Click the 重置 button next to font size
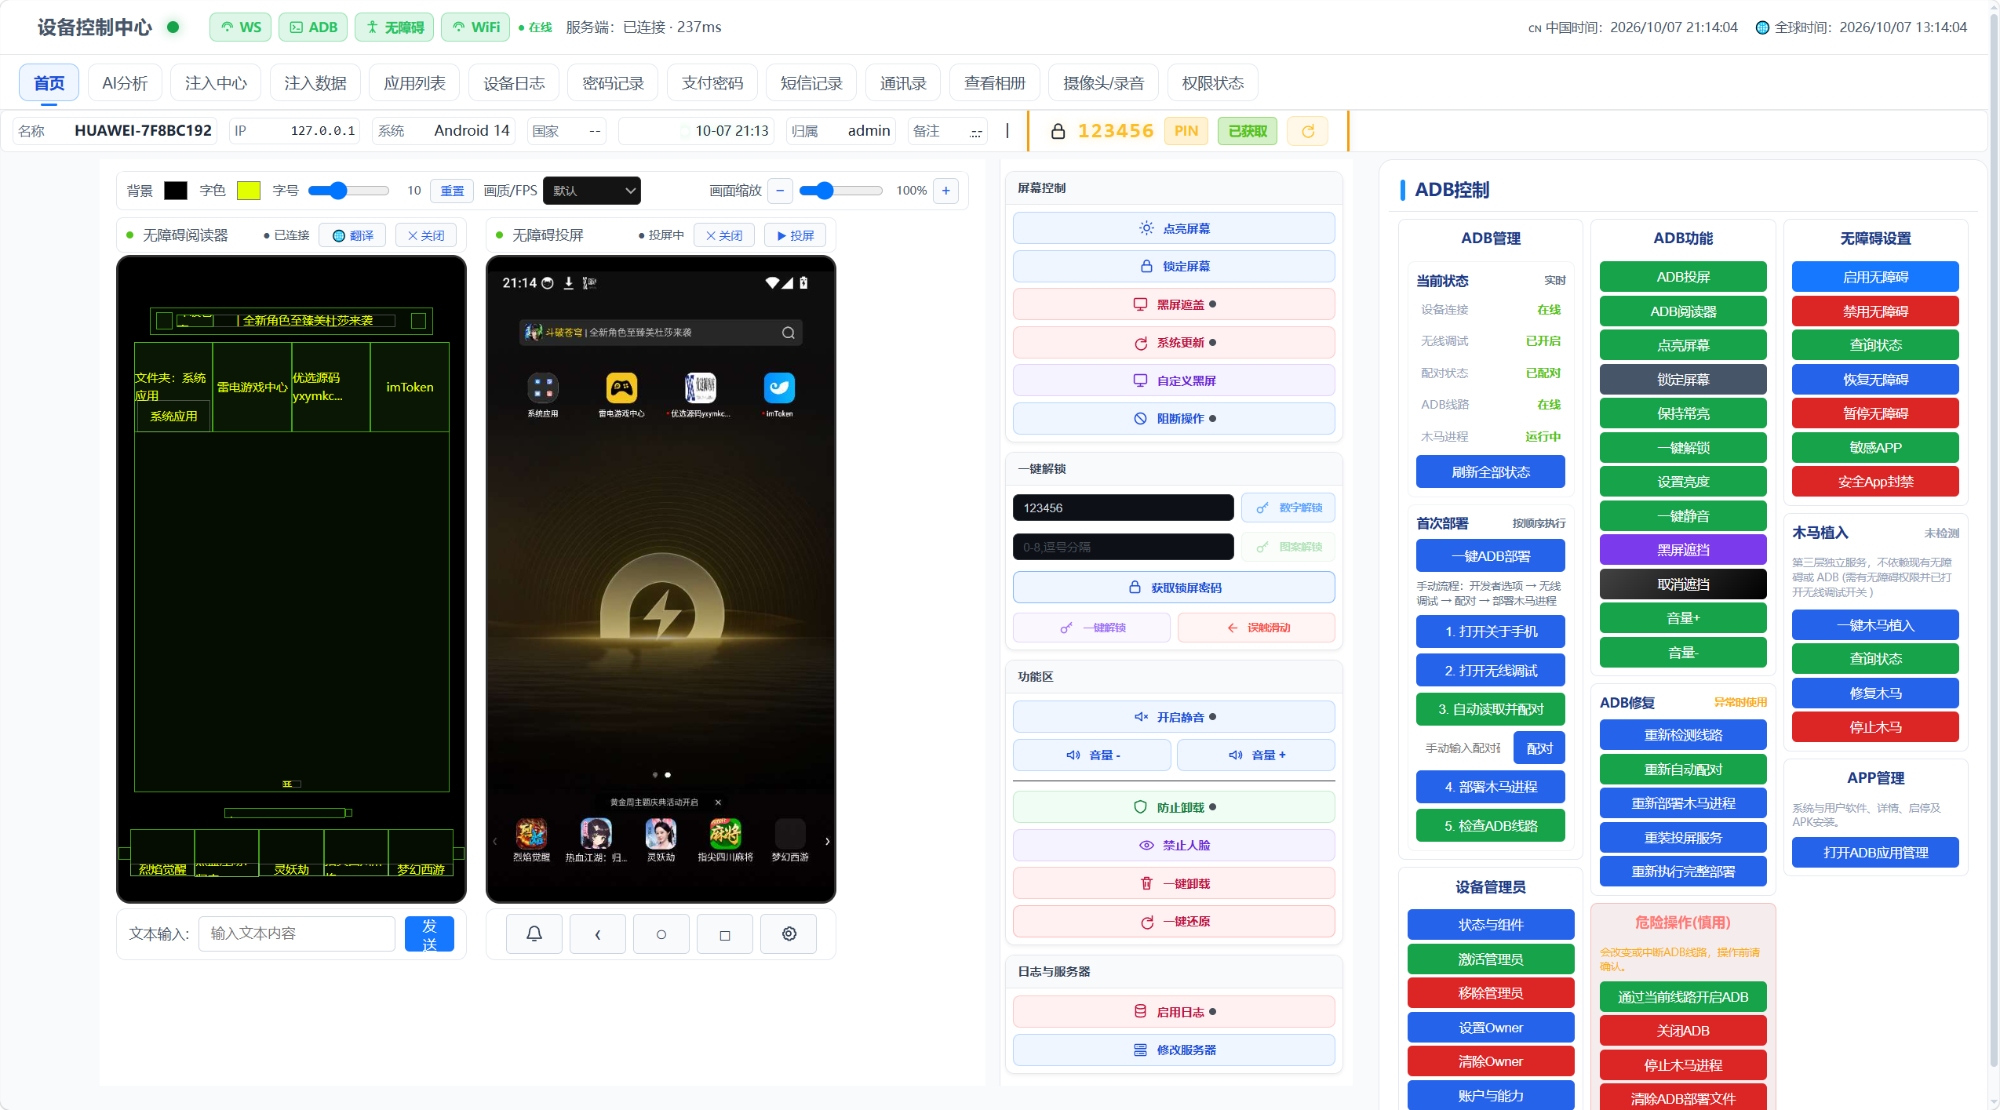 [452, 191]
